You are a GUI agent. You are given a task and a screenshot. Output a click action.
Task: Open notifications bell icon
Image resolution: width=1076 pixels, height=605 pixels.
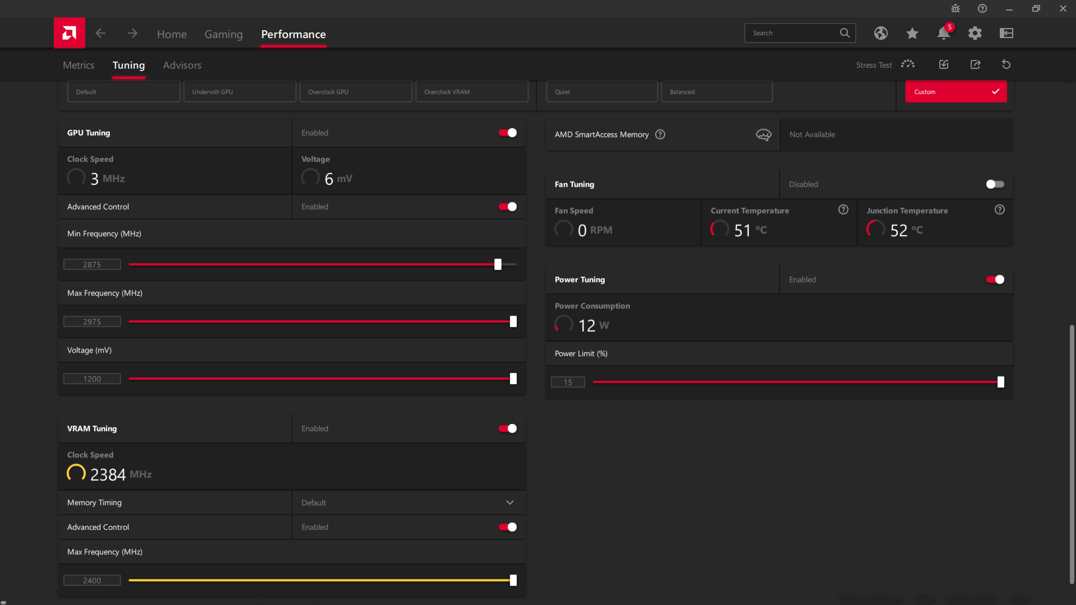pos(944,33)
